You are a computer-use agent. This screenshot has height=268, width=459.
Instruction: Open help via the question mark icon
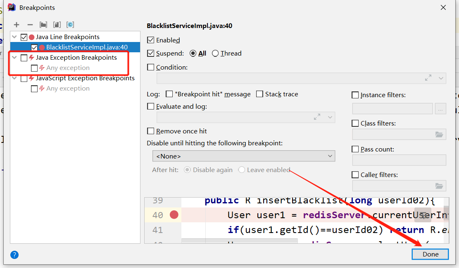14,254
